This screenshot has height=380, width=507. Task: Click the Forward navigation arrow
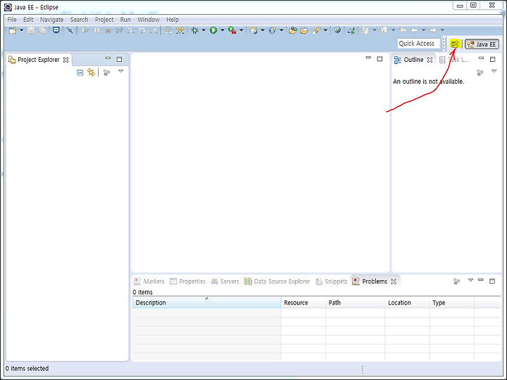click(x=433, y=30)
